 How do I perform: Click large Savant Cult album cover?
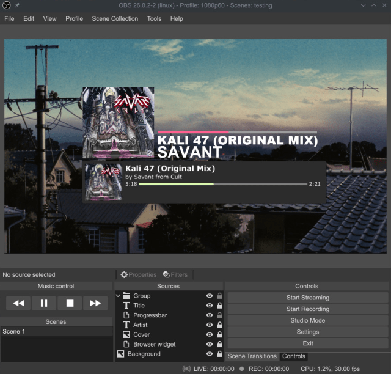tap(118, 122)
